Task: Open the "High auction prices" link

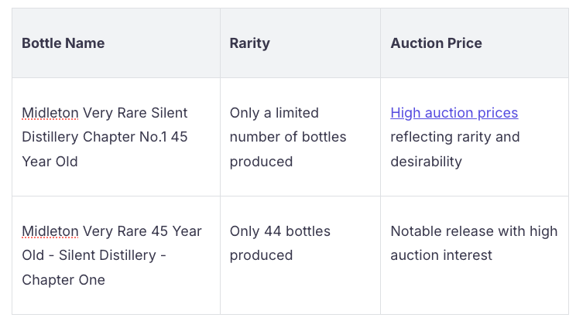Action: 454,113
